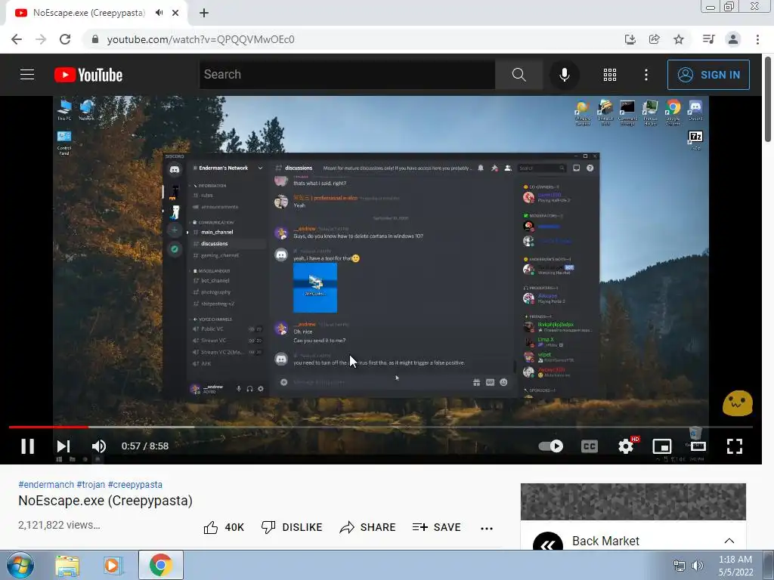The width and height of the screenshot is (774, 580).
Task: Close the NoEscape.exe tab
Action: pos(175,13)
